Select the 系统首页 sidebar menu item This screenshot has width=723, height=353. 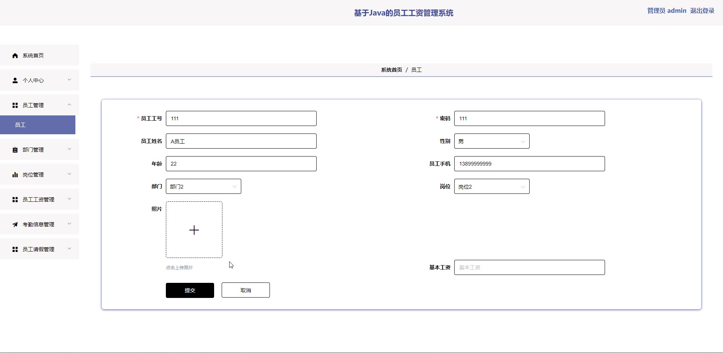click(x=40, y=55)
